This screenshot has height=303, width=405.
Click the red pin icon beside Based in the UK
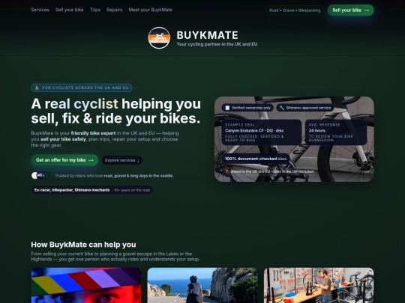pyautogui.click(x=226, y=171)
